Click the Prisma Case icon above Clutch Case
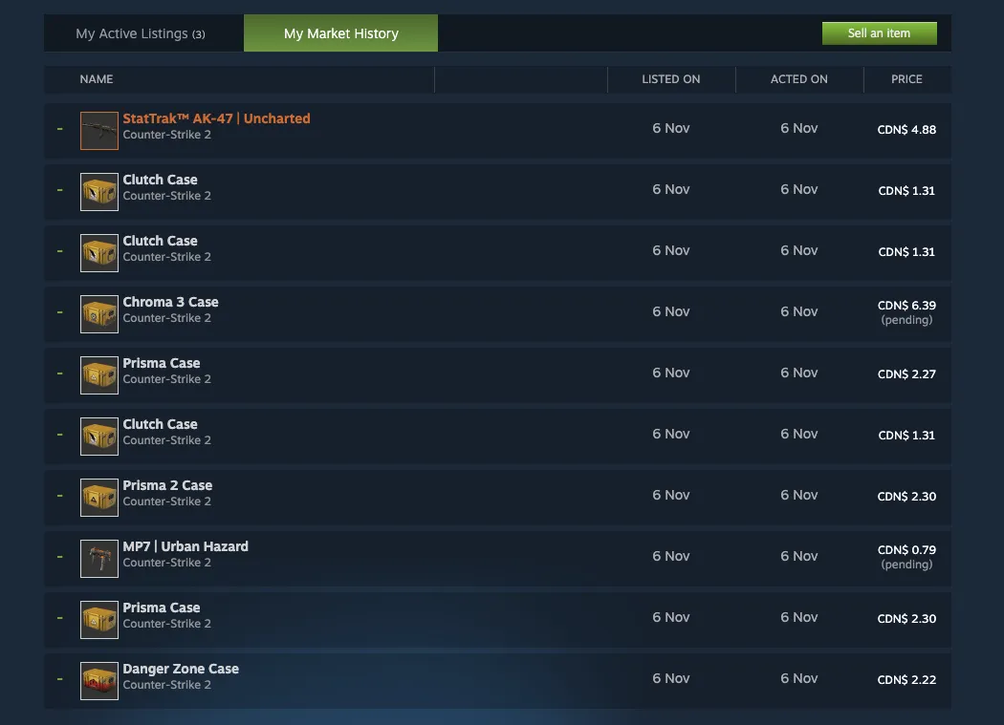This screenshot has height=725, width=1004. pyautogui.click(x=98, y=374)
